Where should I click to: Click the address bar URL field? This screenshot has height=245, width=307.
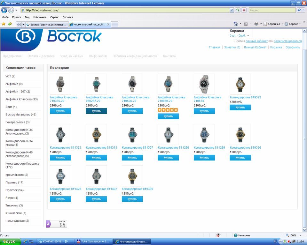point(125,10)
